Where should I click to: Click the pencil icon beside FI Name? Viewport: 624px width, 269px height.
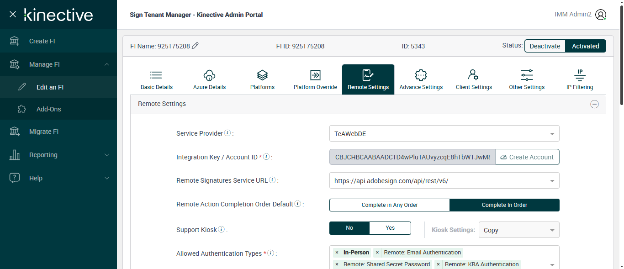(196, 46)
